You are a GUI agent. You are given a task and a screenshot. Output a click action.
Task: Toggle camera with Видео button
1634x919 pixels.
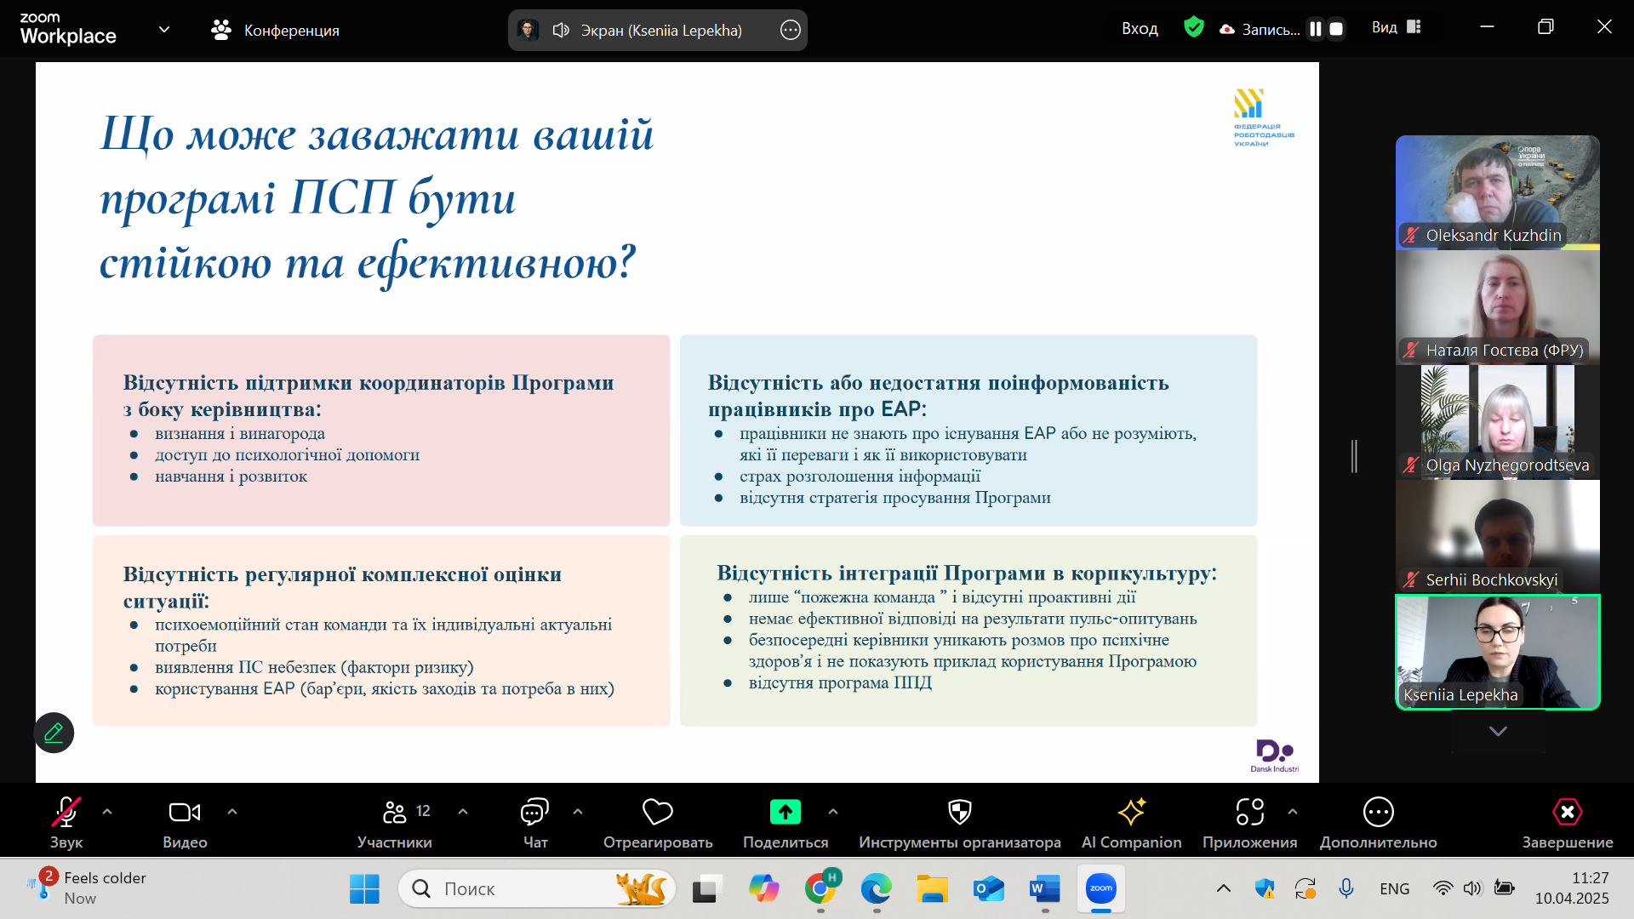[185, 813]
